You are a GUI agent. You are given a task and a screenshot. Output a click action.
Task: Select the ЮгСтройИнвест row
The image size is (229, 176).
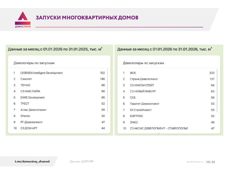(x=169, y=110)
